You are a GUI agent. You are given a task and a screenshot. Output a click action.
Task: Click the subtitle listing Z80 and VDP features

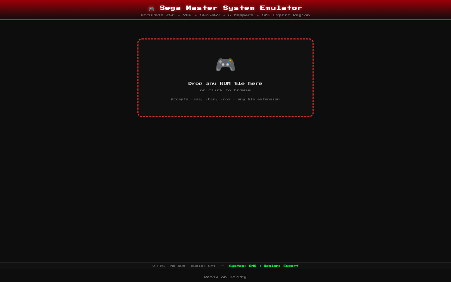[x=225, y=15]
